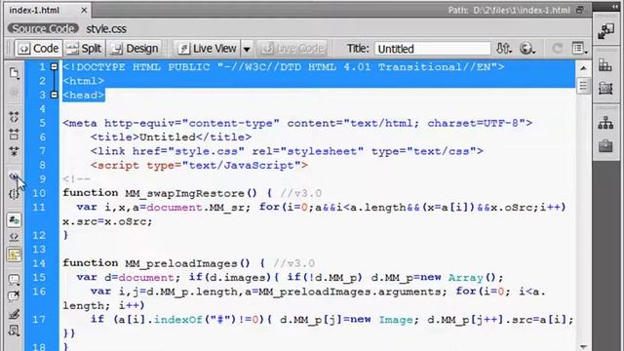
Task: Click the <html> tag on line 2
Action: click(x=84, y=81)
